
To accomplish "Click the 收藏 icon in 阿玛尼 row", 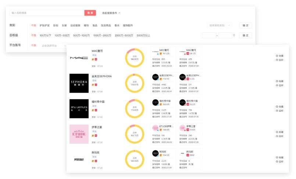I will tap(277, 157).
